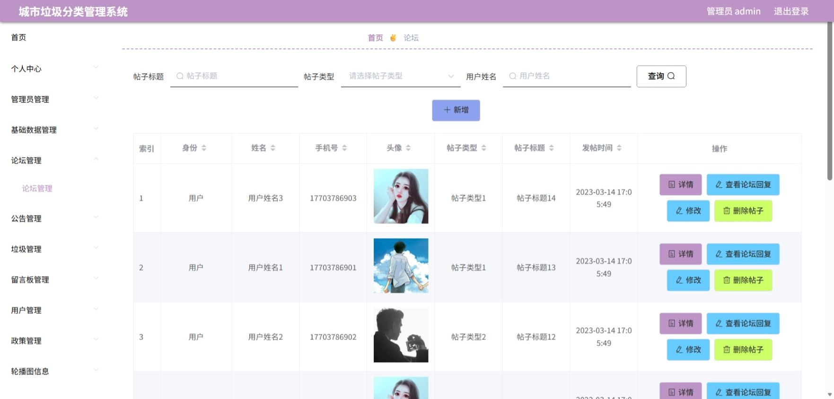Click 退出登录 to log out
Image resolution: width=834 pixels, height=399 pixels.
coord(791,11)
